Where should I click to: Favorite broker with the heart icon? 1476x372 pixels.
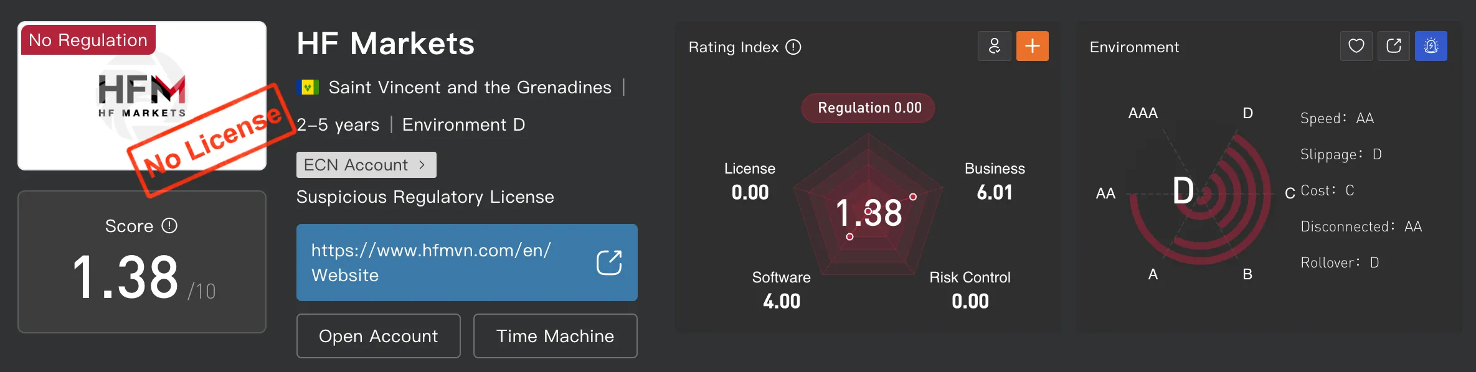1356,46
